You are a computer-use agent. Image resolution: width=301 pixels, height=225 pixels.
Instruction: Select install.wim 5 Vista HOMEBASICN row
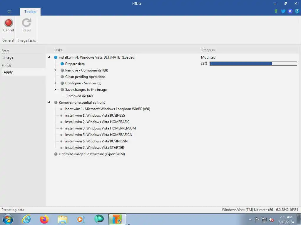point(99,135)
